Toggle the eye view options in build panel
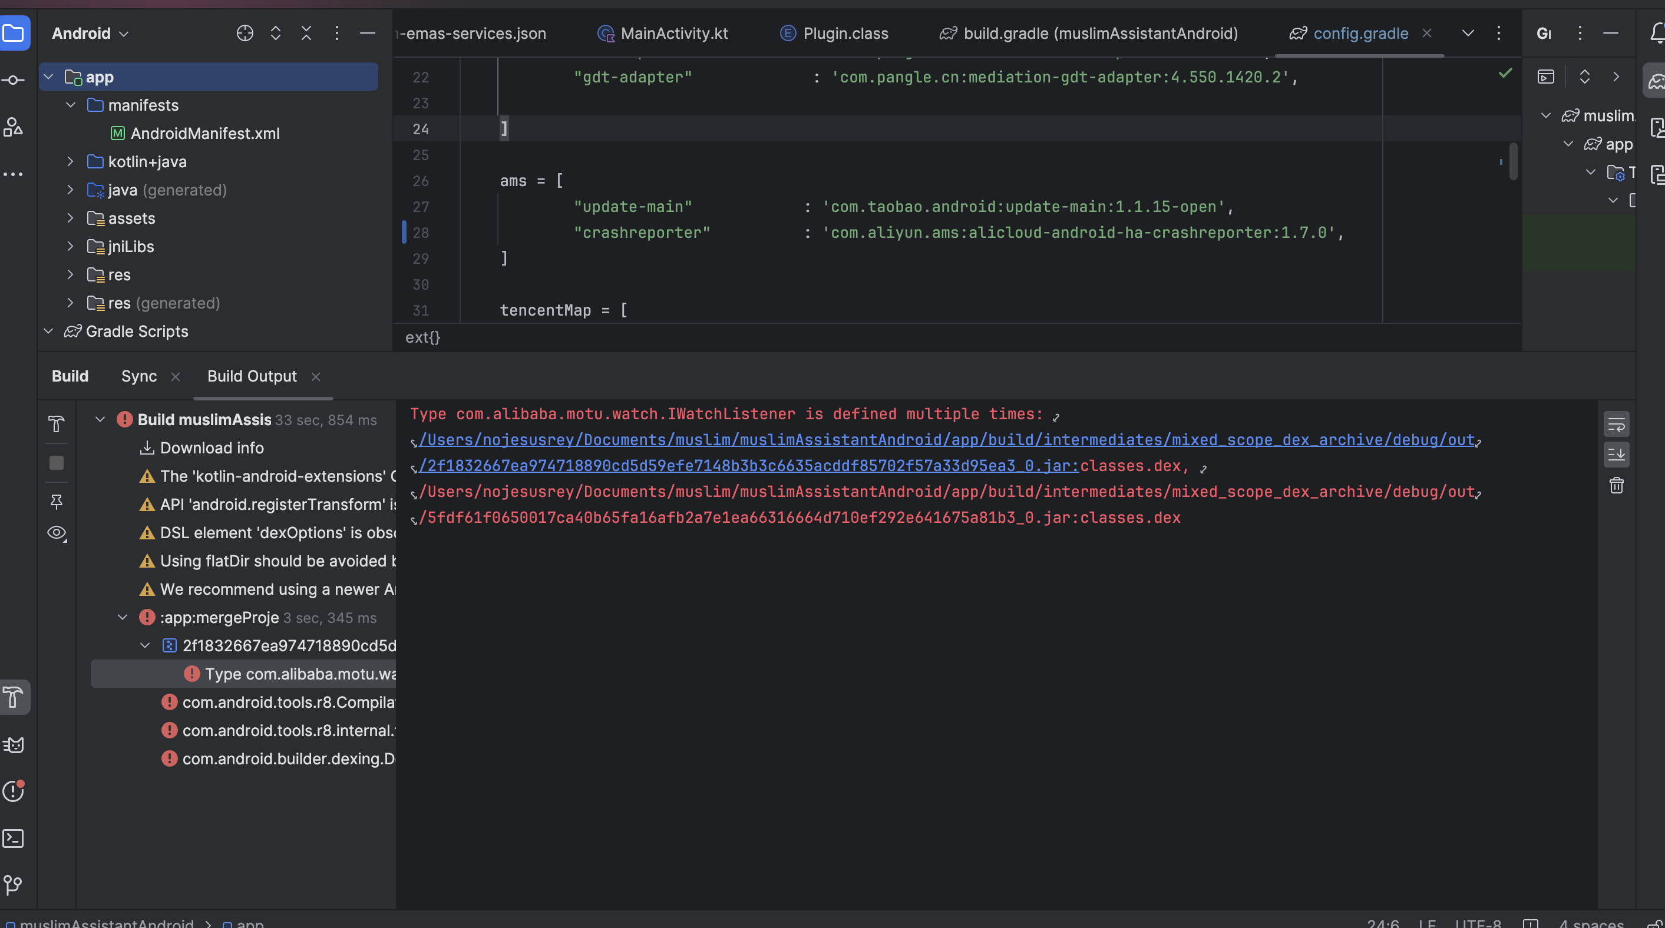 click(x=57, y=533)
